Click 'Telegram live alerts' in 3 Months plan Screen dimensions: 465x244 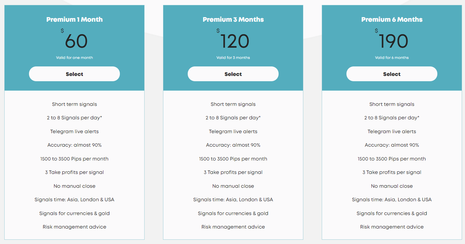pos(233,132)
